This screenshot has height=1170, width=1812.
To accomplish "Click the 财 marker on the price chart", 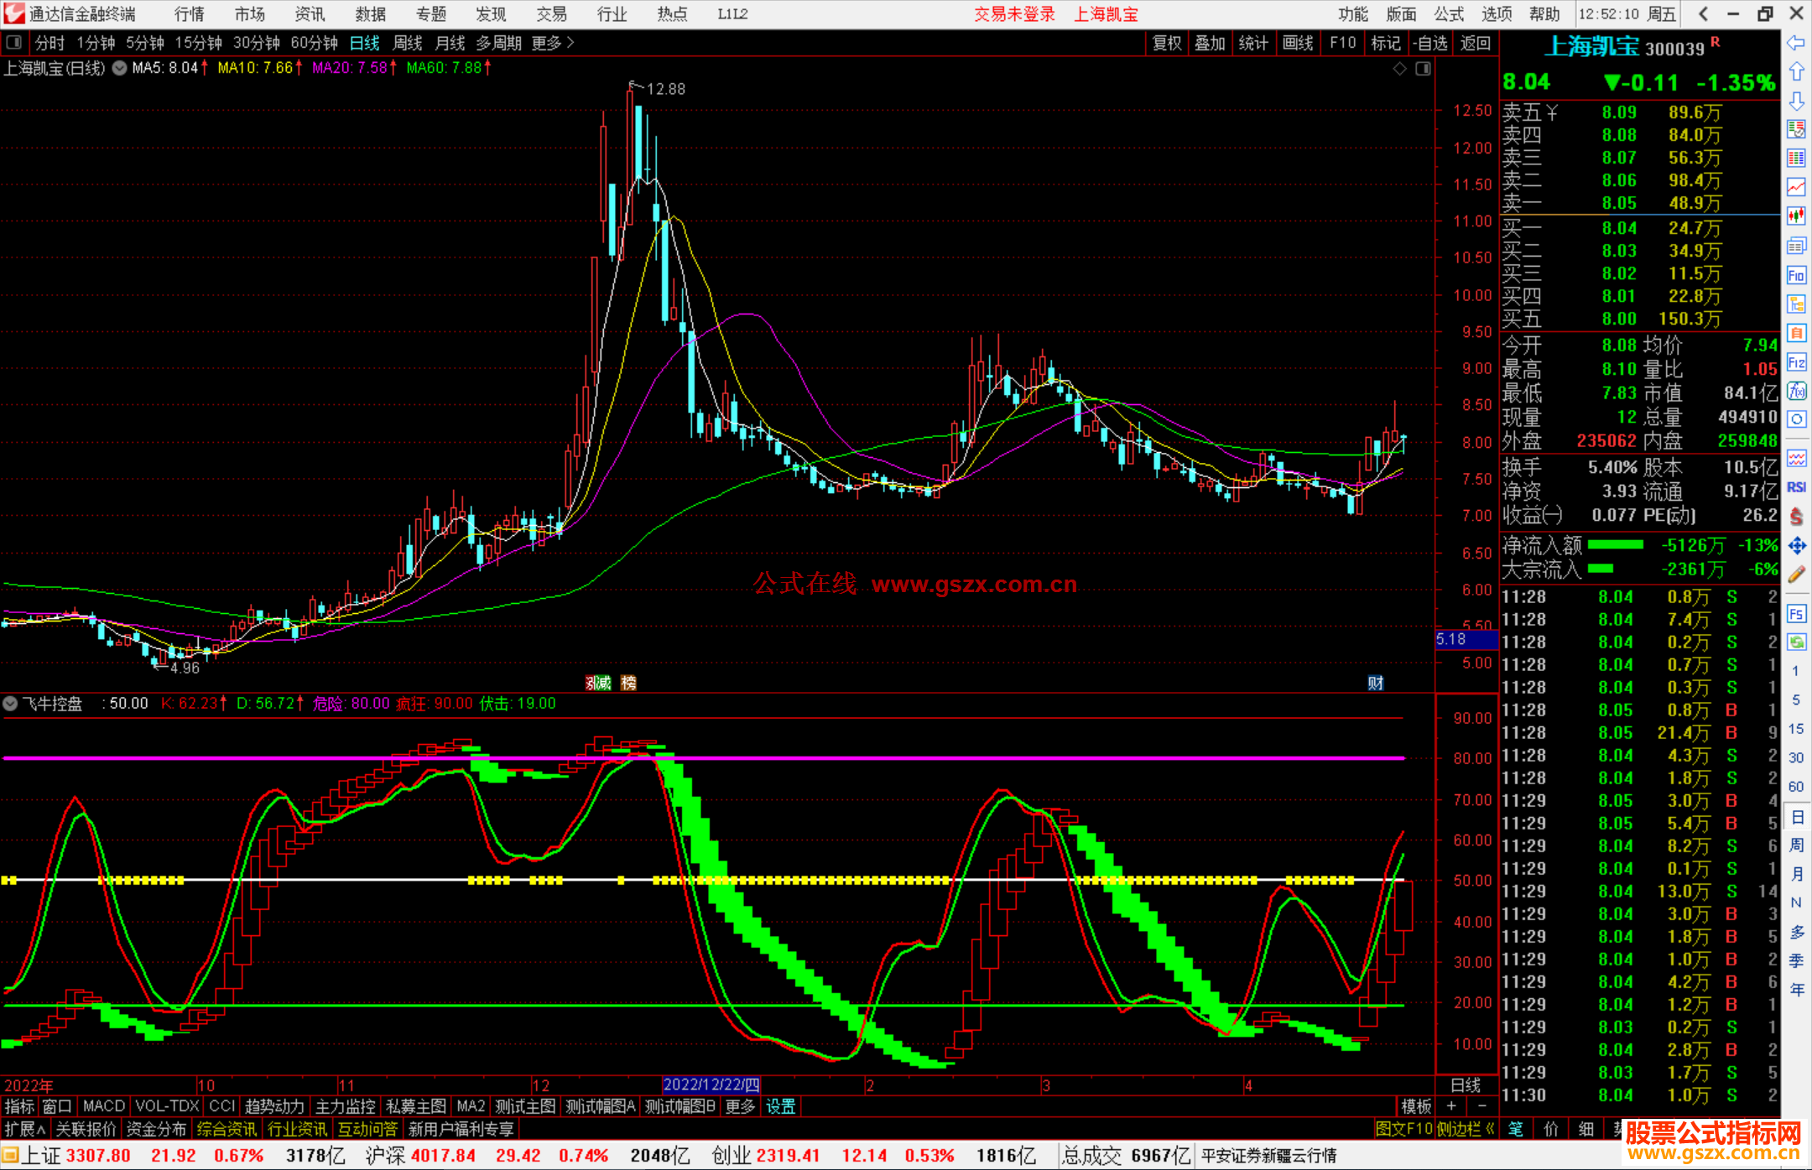I will [1376, 683].
